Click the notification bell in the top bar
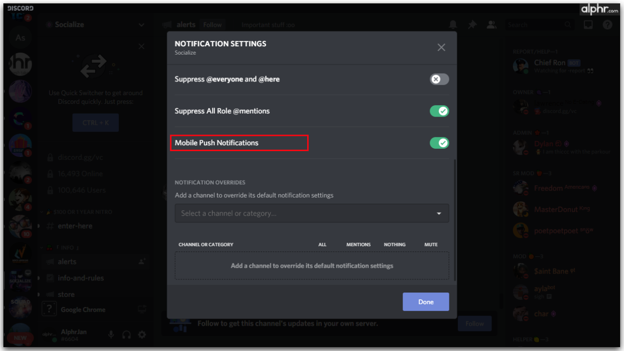624x351 pixels. [452, 24]
